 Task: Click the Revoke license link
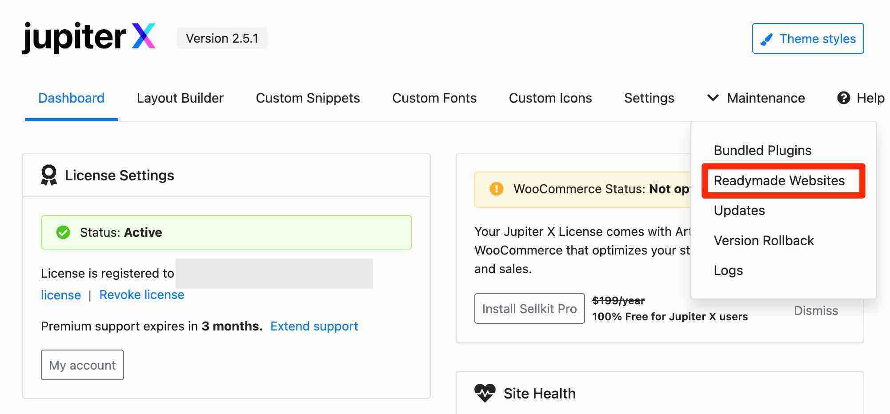(141, 295)
